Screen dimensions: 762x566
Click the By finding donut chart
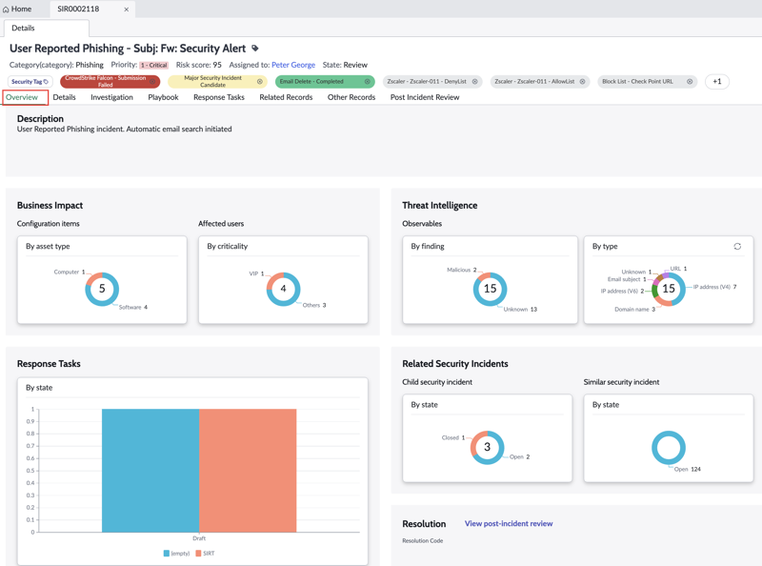[x=490, y=289]
